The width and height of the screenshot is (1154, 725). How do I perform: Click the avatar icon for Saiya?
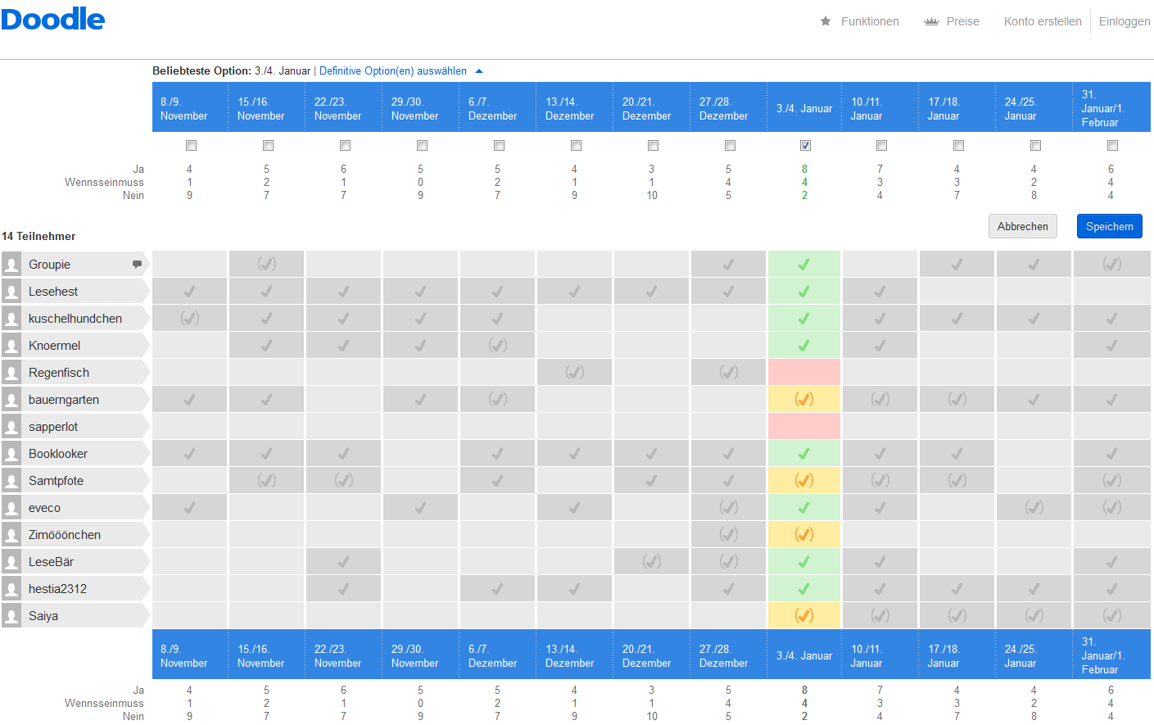point(11,616)
